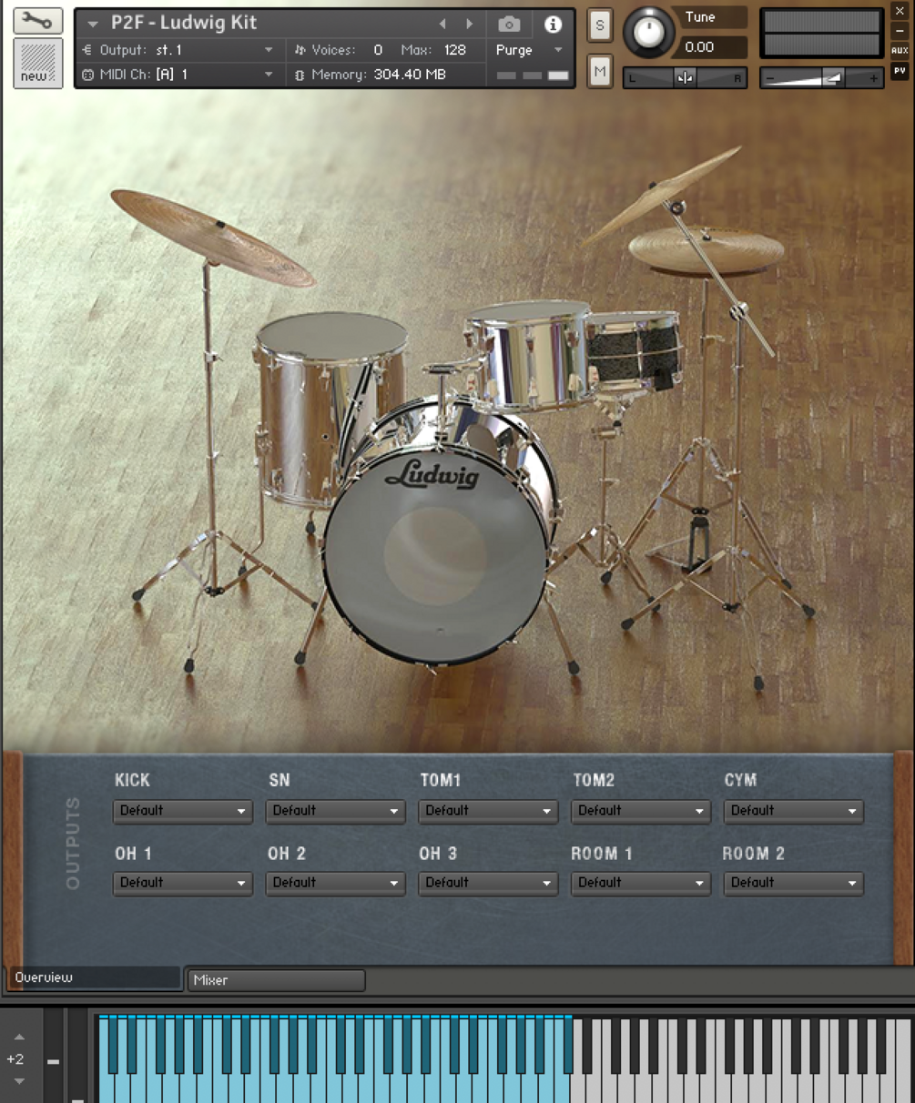Open snapshot view with camera icon
The height and width of the screenshot is (1103, 915).
pyautogui.click(x=510, y=25)
